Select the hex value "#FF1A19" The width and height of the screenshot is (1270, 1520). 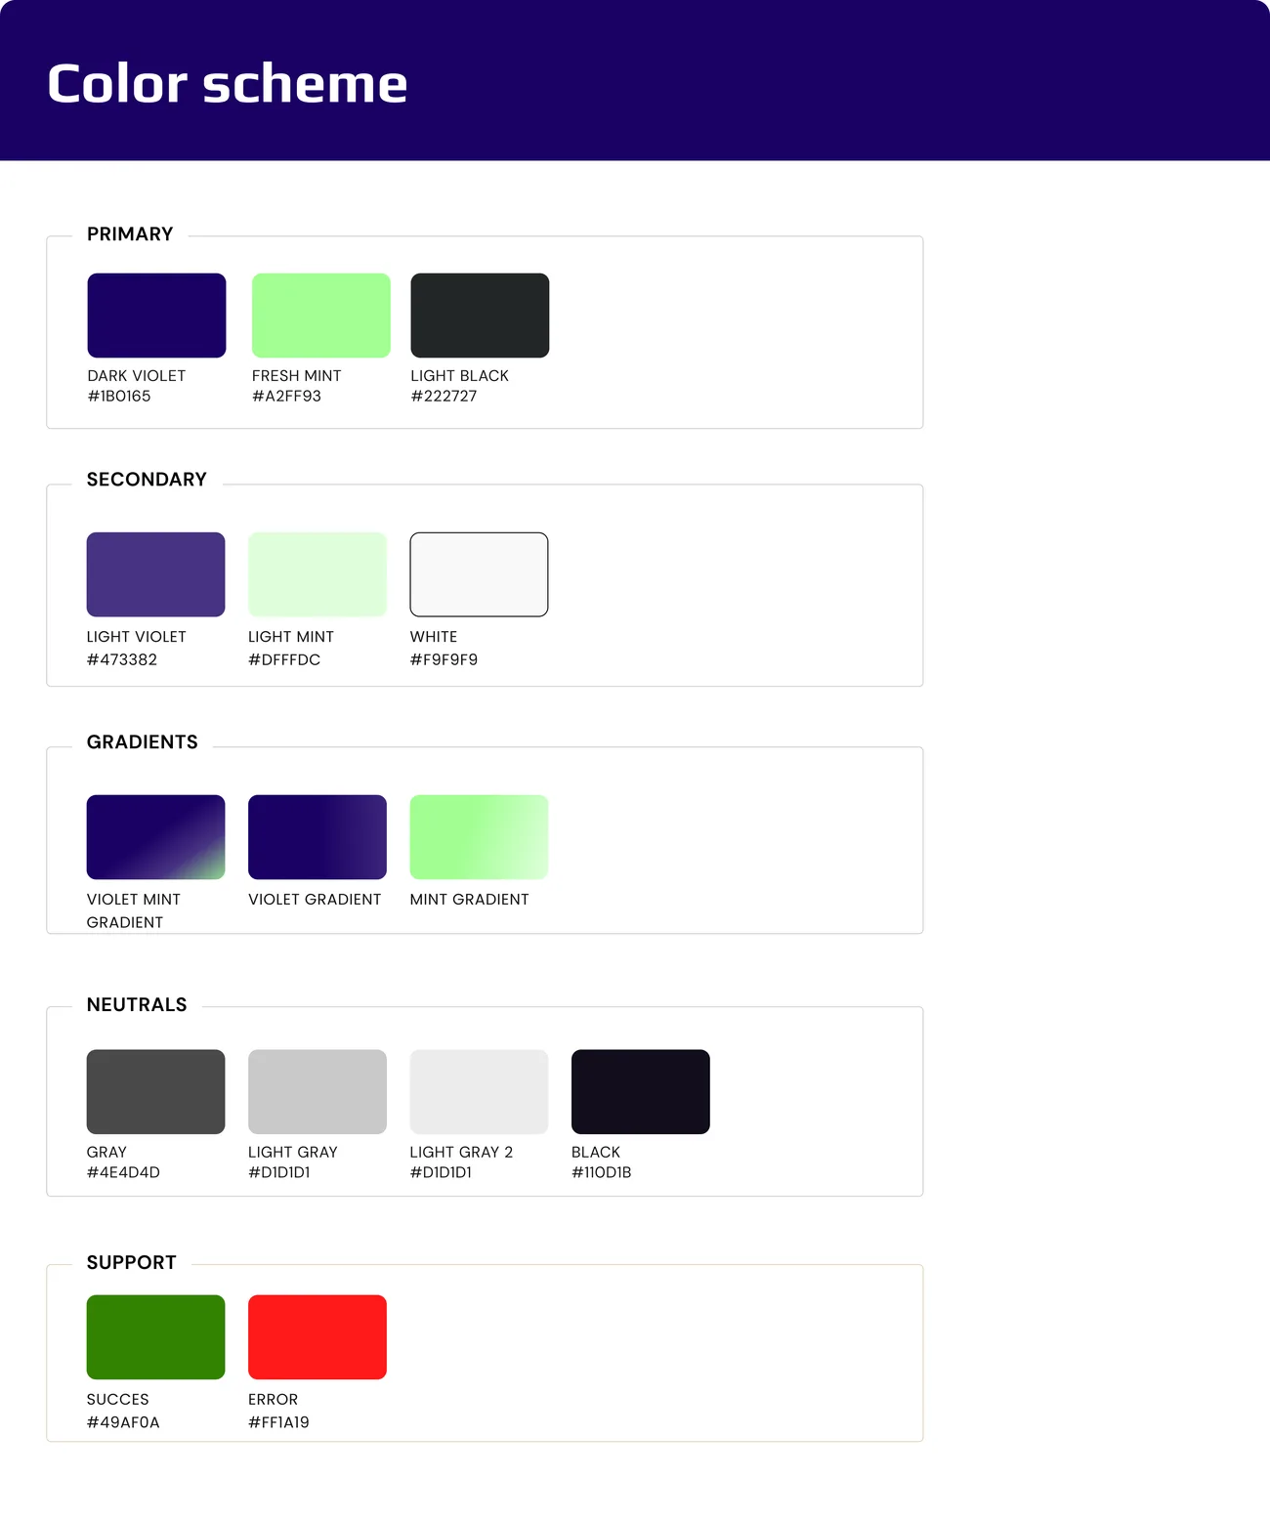tap(278, 1423)
